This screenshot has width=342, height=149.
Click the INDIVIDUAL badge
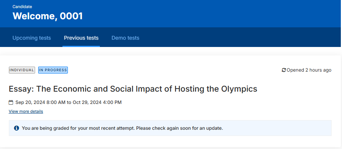(22, 70)
